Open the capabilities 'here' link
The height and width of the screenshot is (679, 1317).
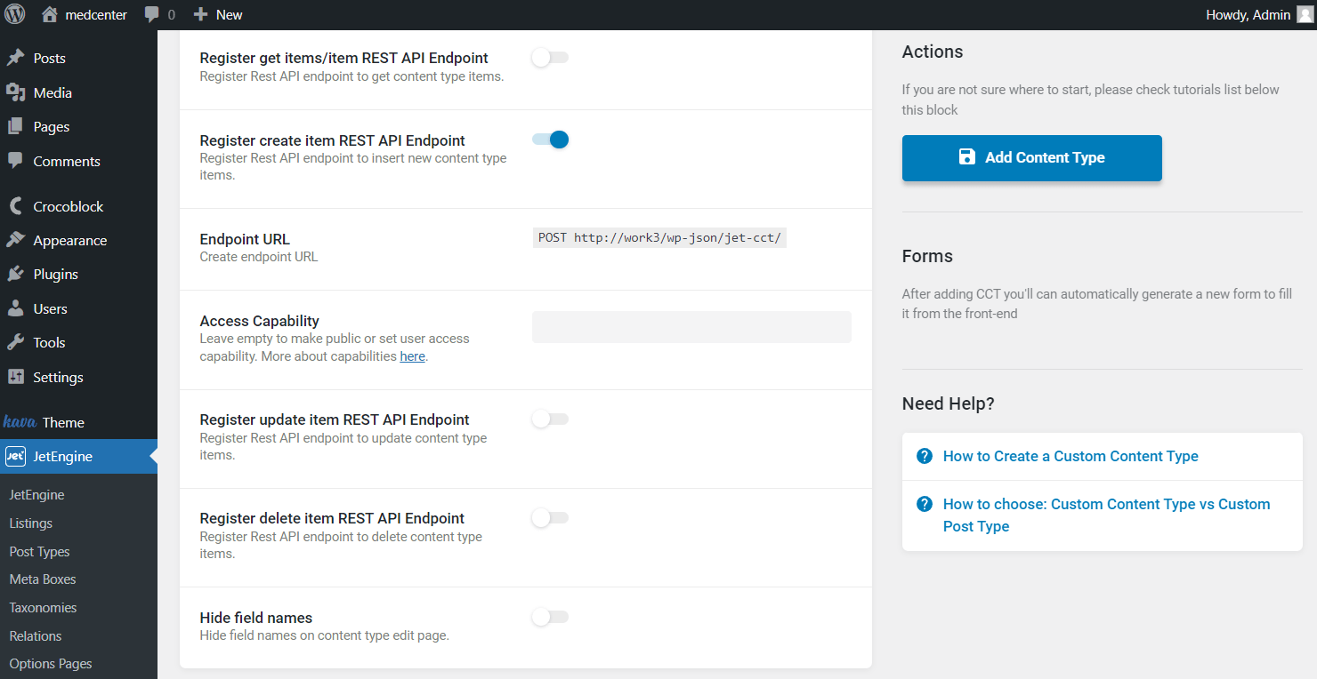(x=412, y=355)
